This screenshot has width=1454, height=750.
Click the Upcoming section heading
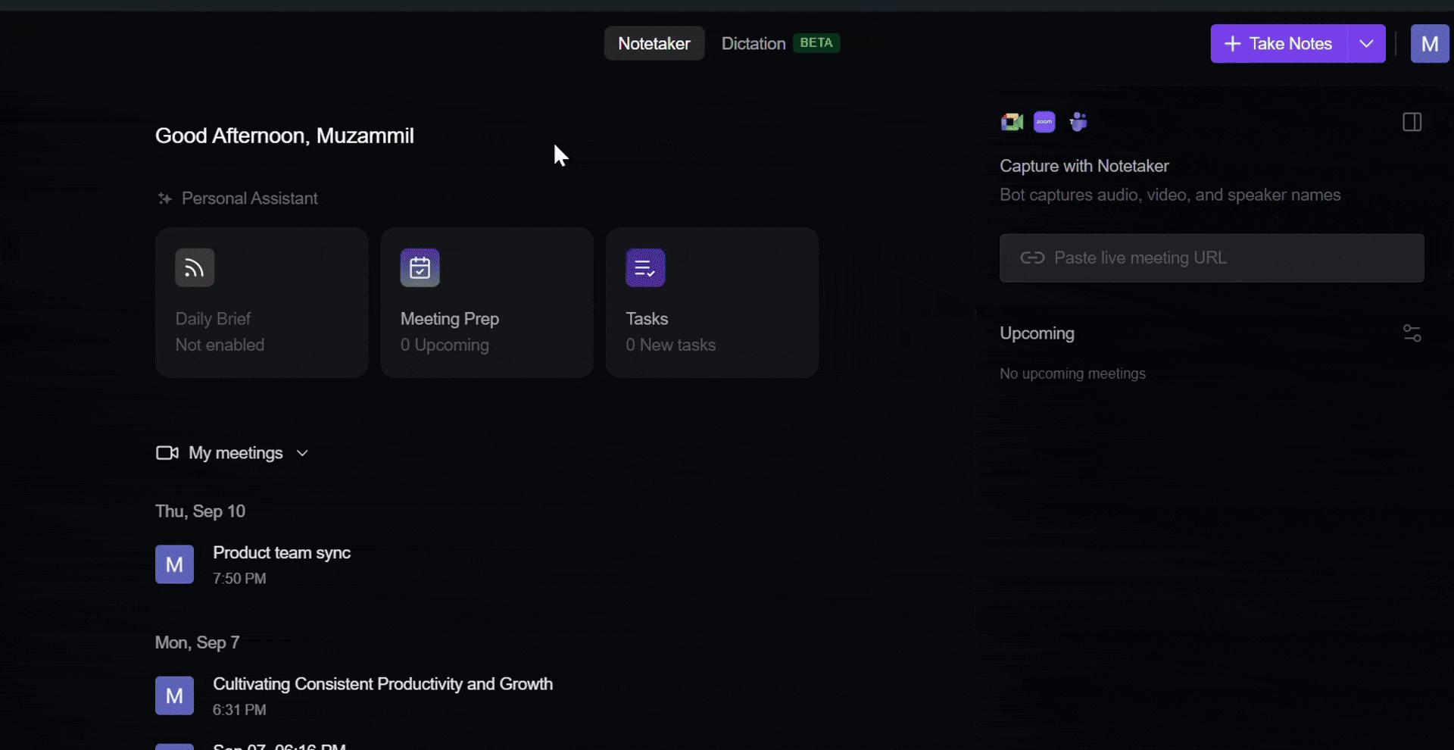click(x=1037, y=333)
